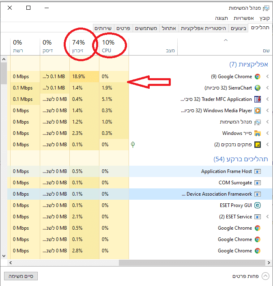Click the Trader MFC Application icon
Screen dimensions: 273x286
pos(258,99)
